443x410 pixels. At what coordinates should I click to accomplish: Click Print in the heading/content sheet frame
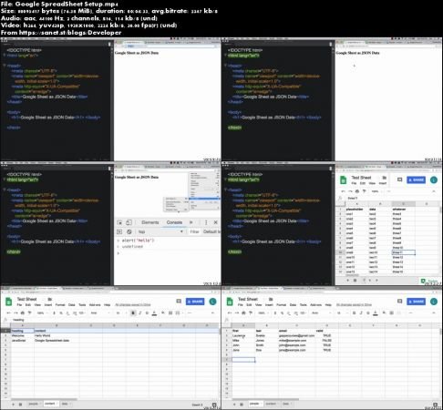tap(23, 313)
